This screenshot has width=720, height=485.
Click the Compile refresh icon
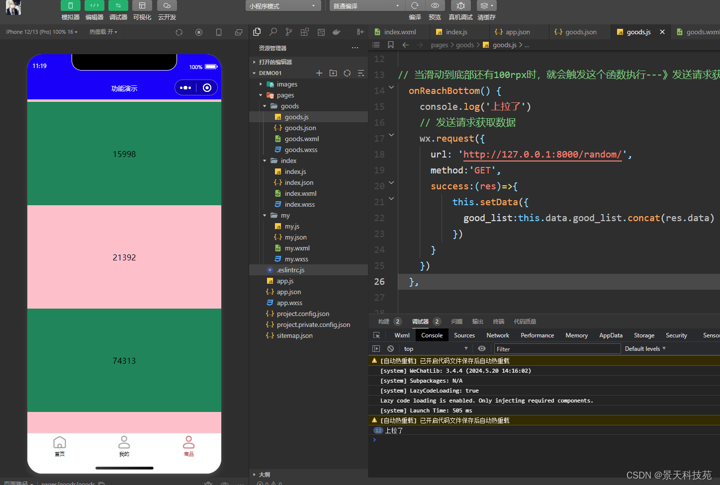415,5
